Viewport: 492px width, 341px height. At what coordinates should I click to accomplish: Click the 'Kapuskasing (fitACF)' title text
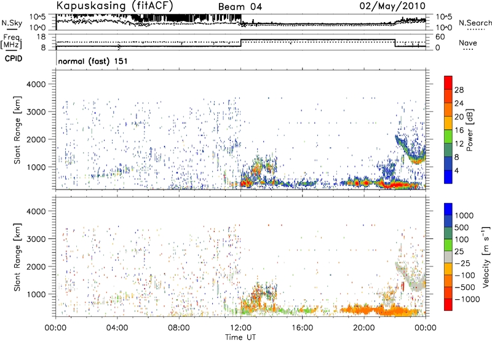point(114,6)
